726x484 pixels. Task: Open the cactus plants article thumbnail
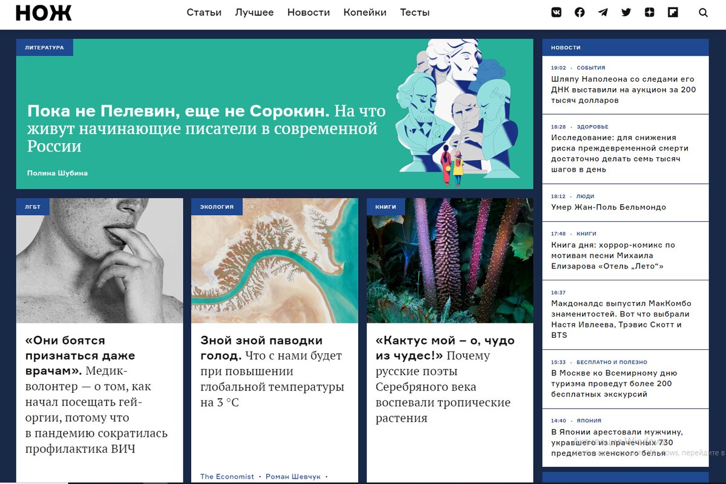(x=450, y=260)
